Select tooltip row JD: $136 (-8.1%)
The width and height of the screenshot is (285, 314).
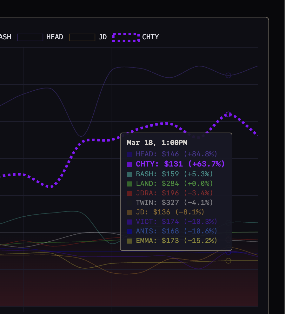click(x=166, y=212)
